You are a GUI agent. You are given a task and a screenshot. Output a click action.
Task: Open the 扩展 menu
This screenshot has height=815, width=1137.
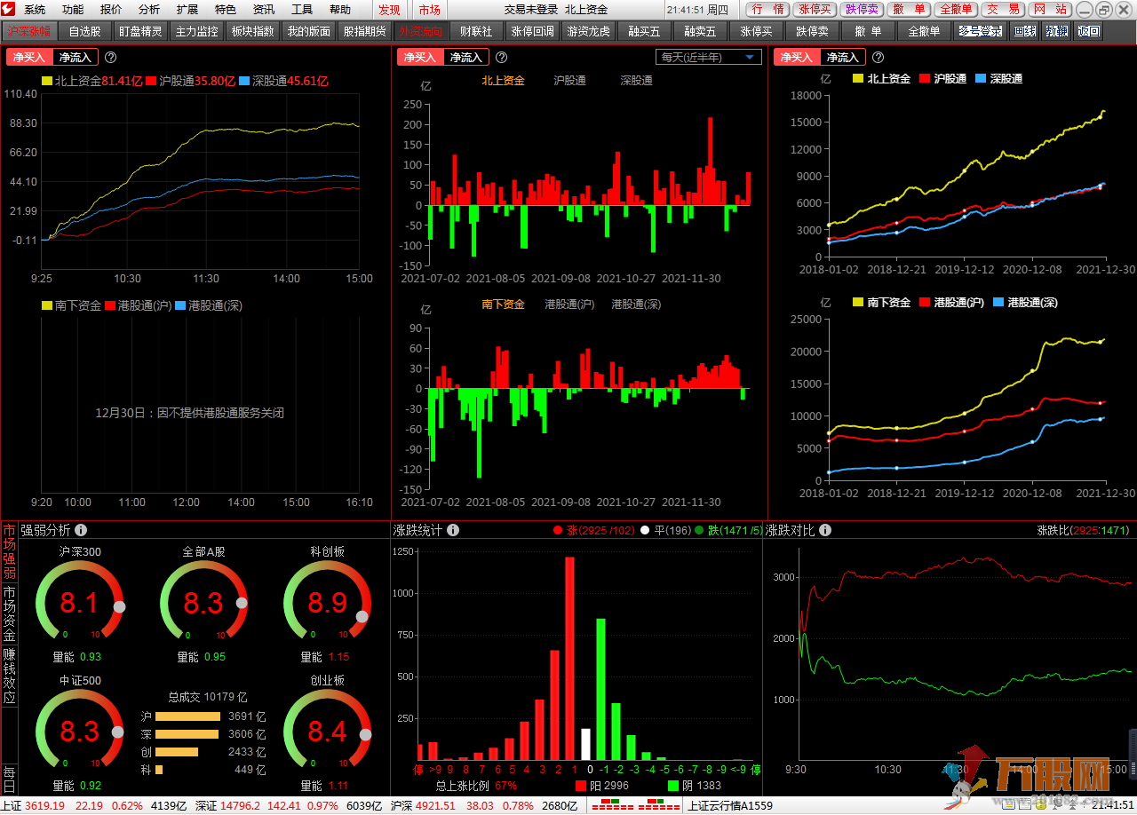coord(187,10)
